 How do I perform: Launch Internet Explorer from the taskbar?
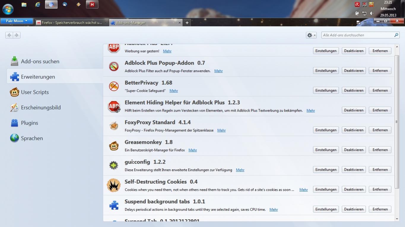click(x=38, y=4)
